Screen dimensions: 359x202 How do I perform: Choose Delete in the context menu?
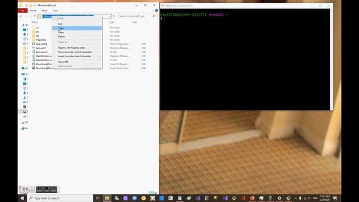pyautogui.click(x=77, y=36)
